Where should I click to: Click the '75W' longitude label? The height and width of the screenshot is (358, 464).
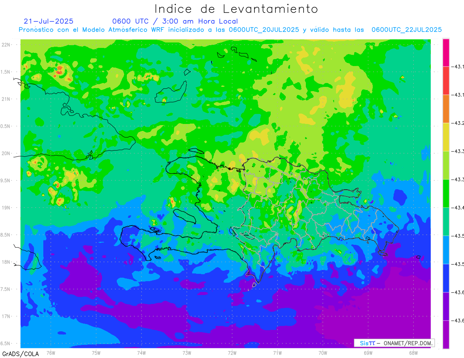point(96,353)
